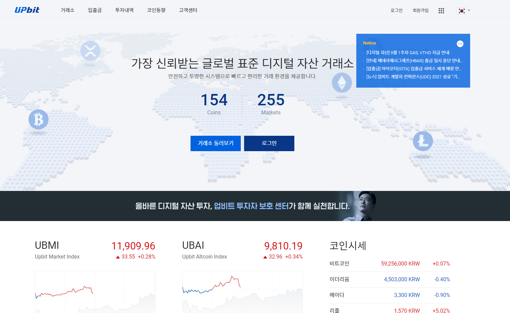This screenshot has height=313, width=510.
Task: Open notice about GAS, VTHO 지급 안내
Action: click(x=408, y=53)
